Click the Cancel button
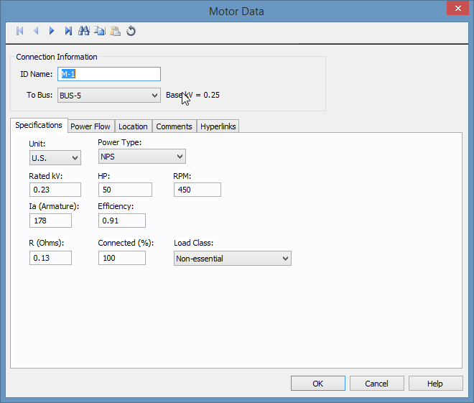474x403 pixels. [376, 384]
